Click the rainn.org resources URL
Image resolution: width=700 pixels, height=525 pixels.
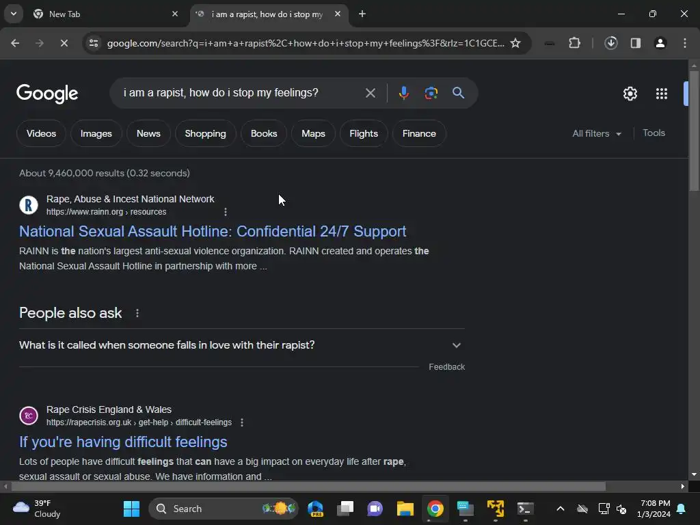click(106, 212)
